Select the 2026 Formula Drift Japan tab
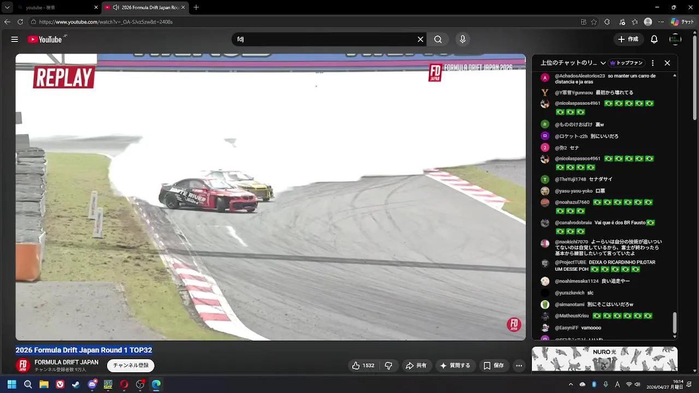This screenshot has width=699, height=393. (x=145, y=8)
